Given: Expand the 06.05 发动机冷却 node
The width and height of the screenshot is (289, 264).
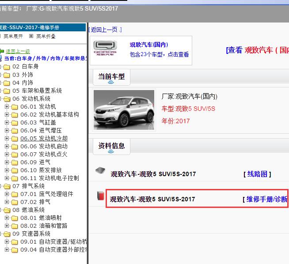Looking at the screenshot, I should (x=7, y=138).
